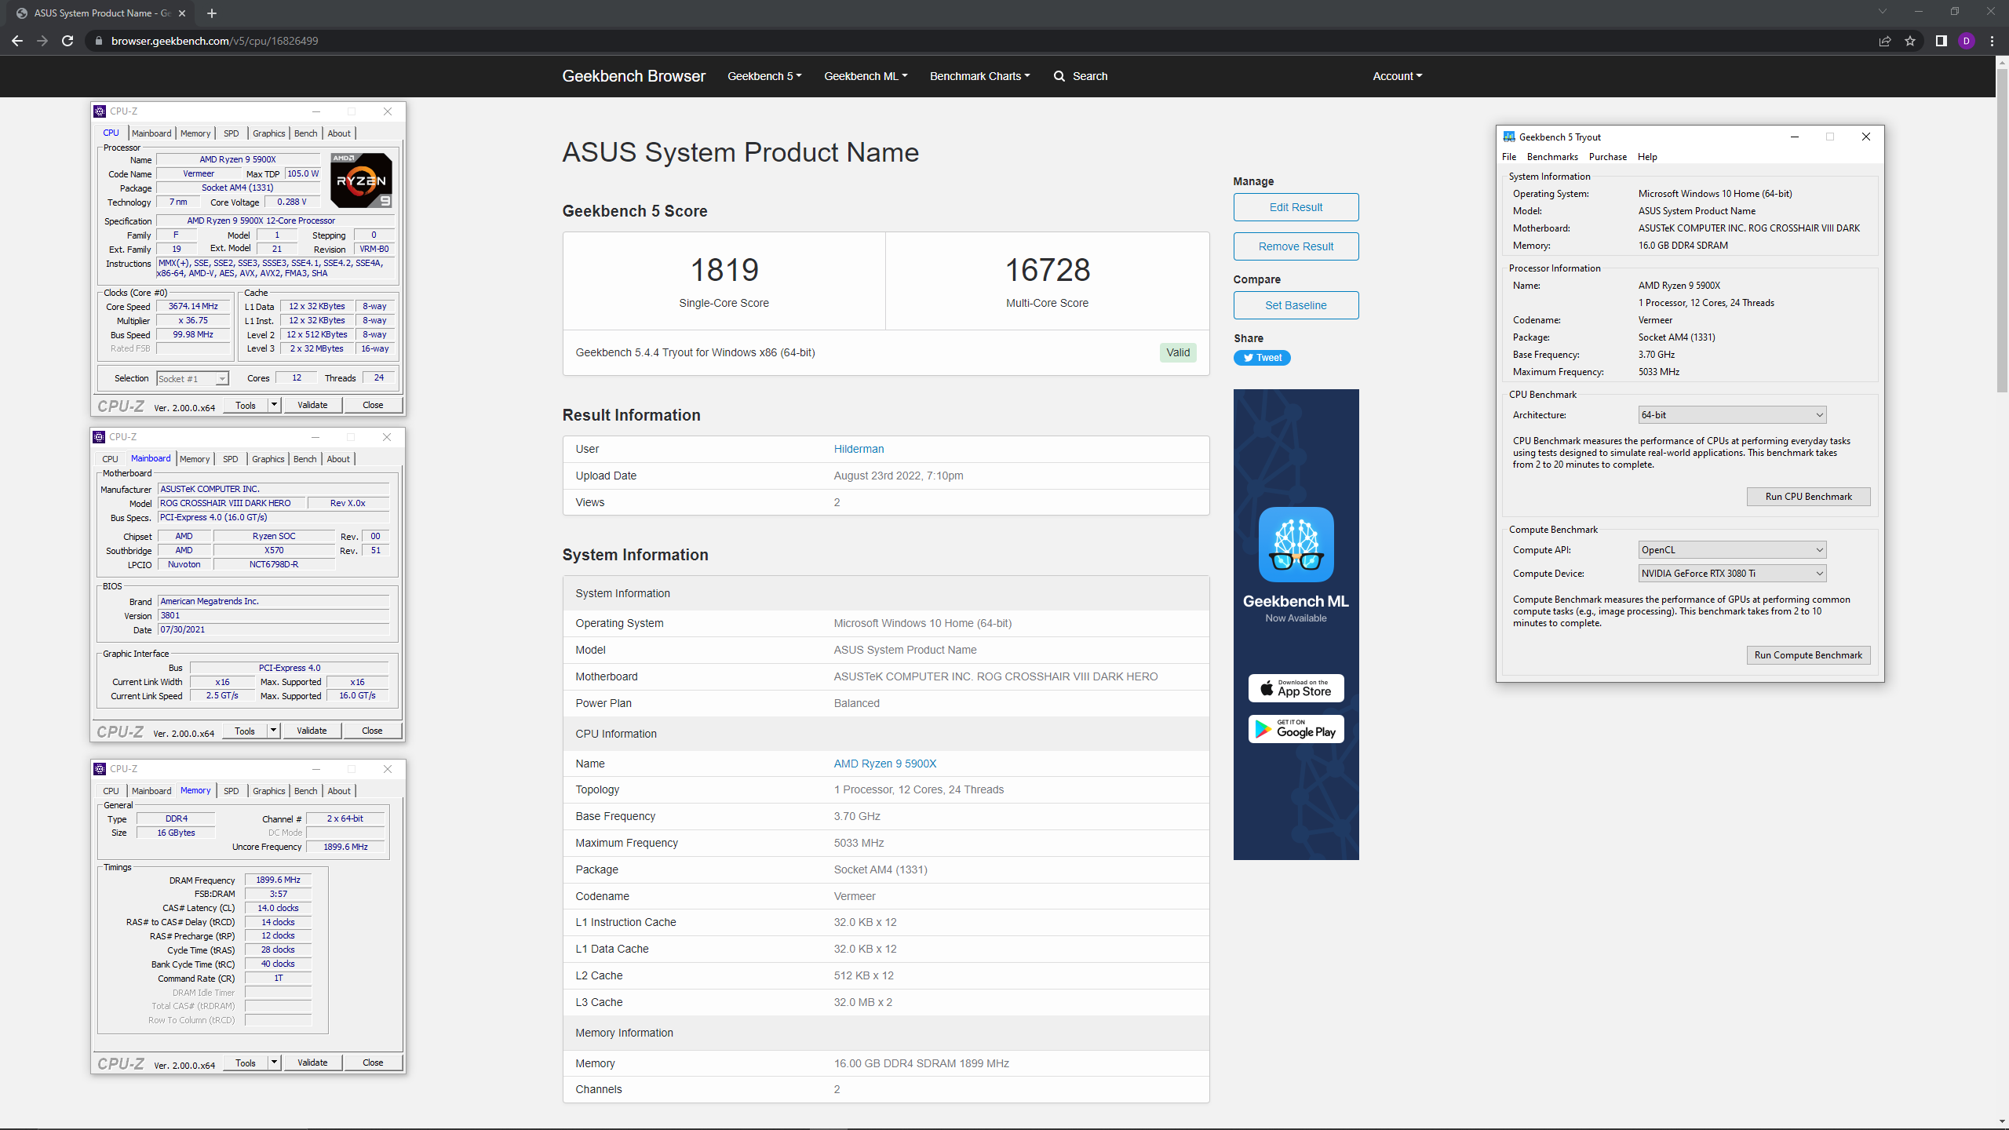Click the Edit Result button

(1296, 207)
